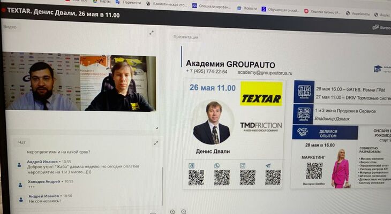Click the zoom-in magnifier under the presentation
The width and height of the screenshot is (391, 214).
pos(172,212)
